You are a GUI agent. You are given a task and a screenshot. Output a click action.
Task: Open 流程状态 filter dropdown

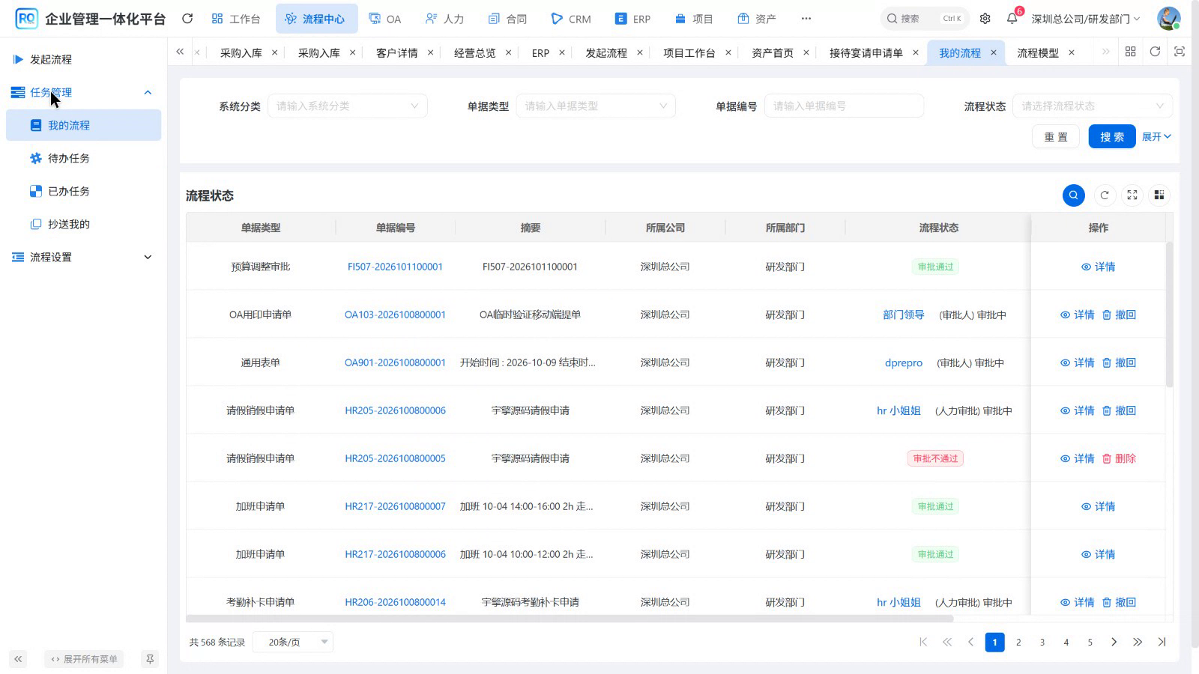[x=1092, y=106]
